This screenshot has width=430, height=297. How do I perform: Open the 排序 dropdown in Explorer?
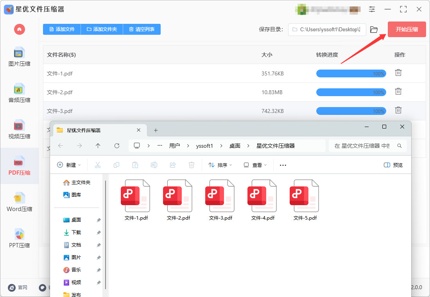click(x=220, y=165)
